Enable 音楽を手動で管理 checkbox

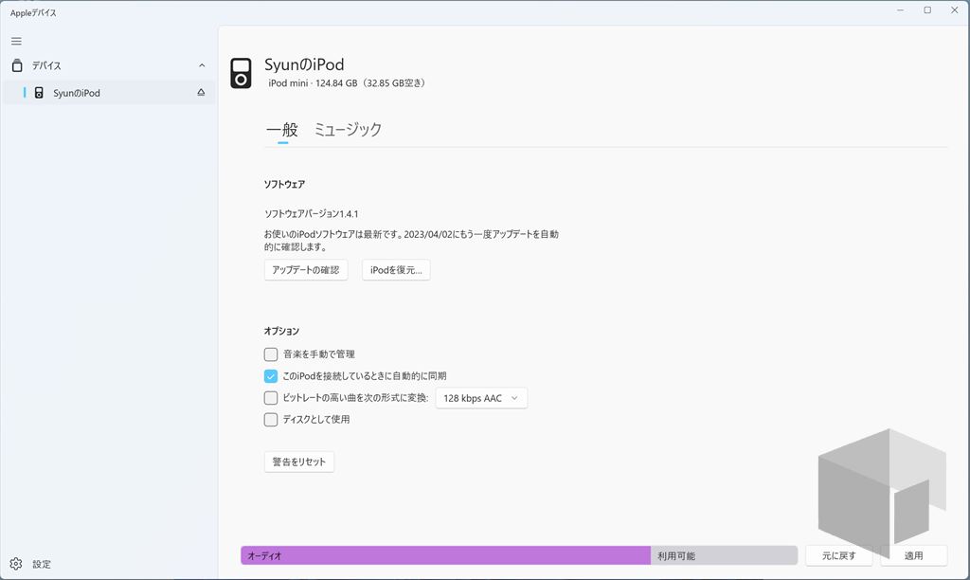point(271,354)
